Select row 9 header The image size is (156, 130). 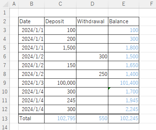click(5, 83)
